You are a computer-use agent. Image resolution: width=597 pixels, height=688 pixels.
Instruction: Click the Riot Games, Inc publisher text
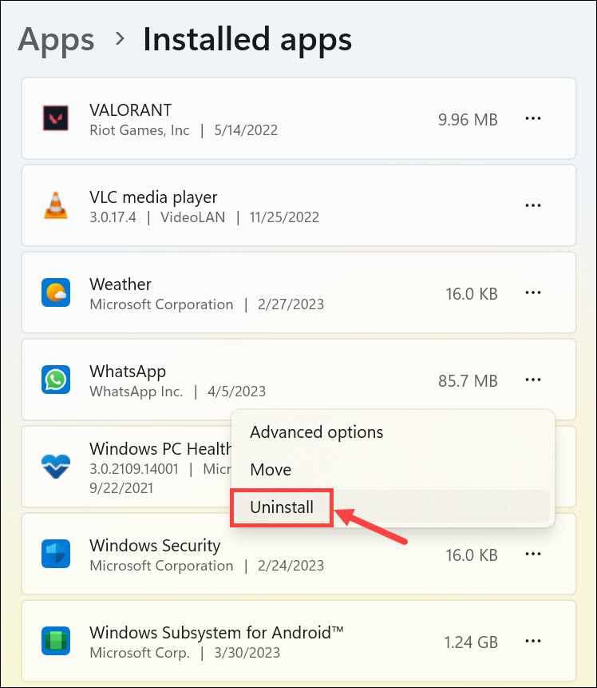tap(140, 130)
